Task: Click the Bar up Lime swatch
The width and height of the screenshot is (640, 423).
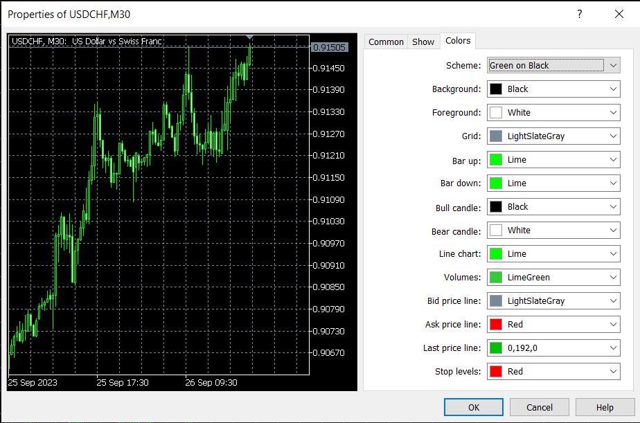Action: tap(495, 159)
